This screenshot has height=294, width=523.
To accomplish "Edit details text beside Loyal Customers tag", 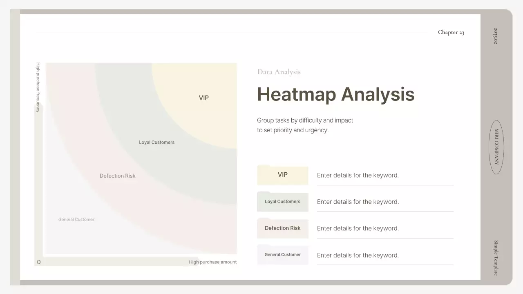I will tap(358, 202).
